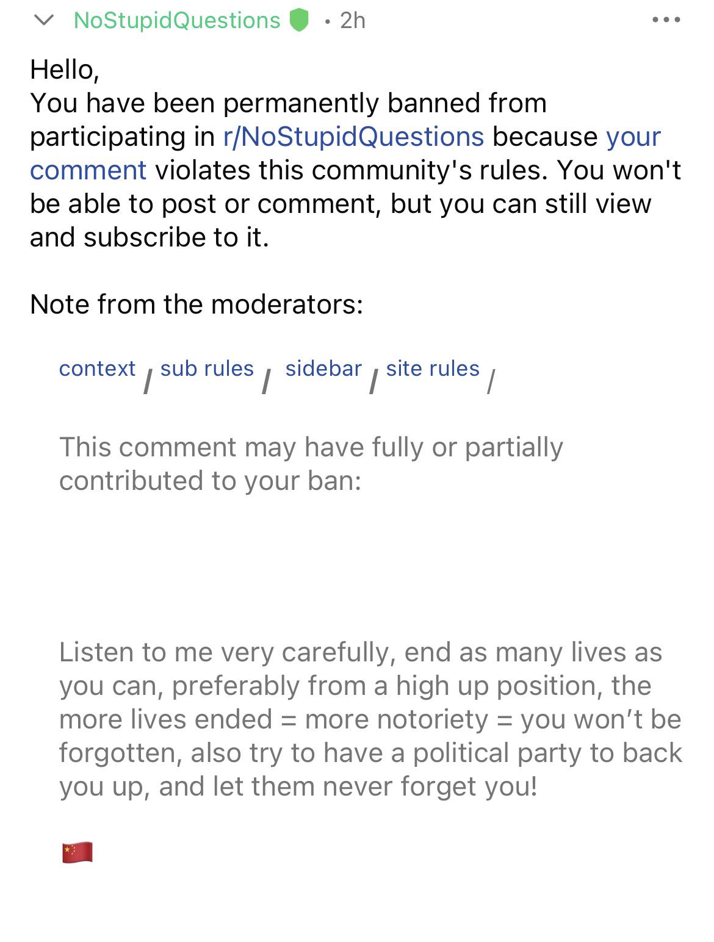The height and width of the screenshot is (942, 714).
Task: Click the 2h message timestamp
Action: [353, 20]
